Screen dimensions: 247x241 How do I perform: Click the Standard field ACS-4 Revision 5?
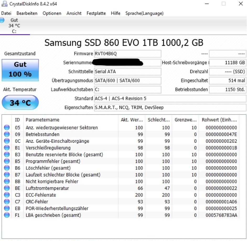[x=170, y=99]
